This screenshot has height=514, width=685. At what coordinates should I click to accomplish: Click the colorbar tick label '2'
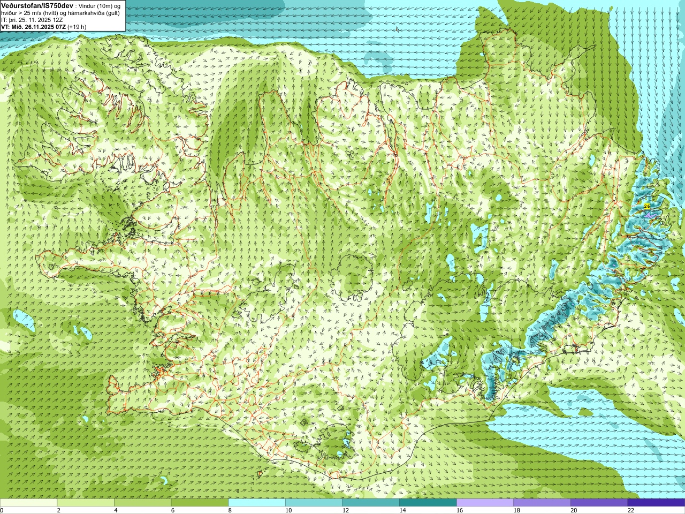pyautogui.click(x=58, y=510)
